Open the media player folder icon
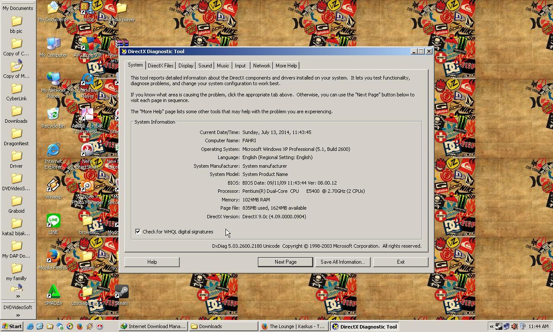553x332 pixels. point(121,11)
